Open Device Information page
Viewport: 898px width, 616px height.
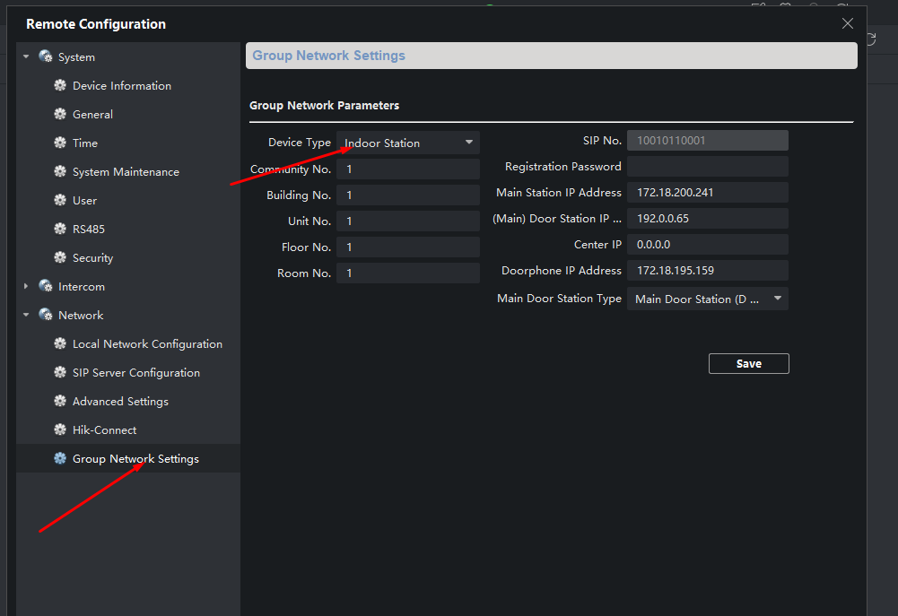click(x=122, y=86)
